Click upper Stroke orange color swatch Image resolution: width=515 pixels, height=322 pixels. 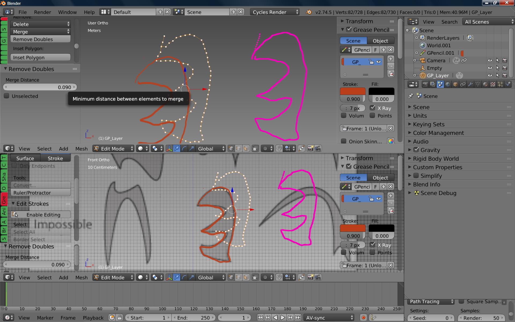(x=353, y=92)
